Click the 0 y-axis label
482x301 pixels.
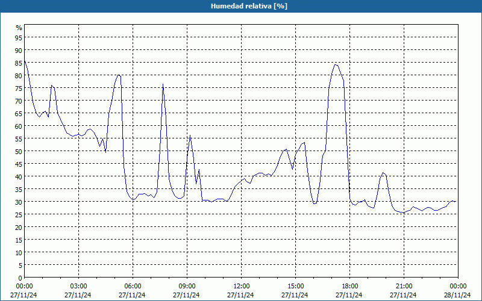click(x=20, y=278)
